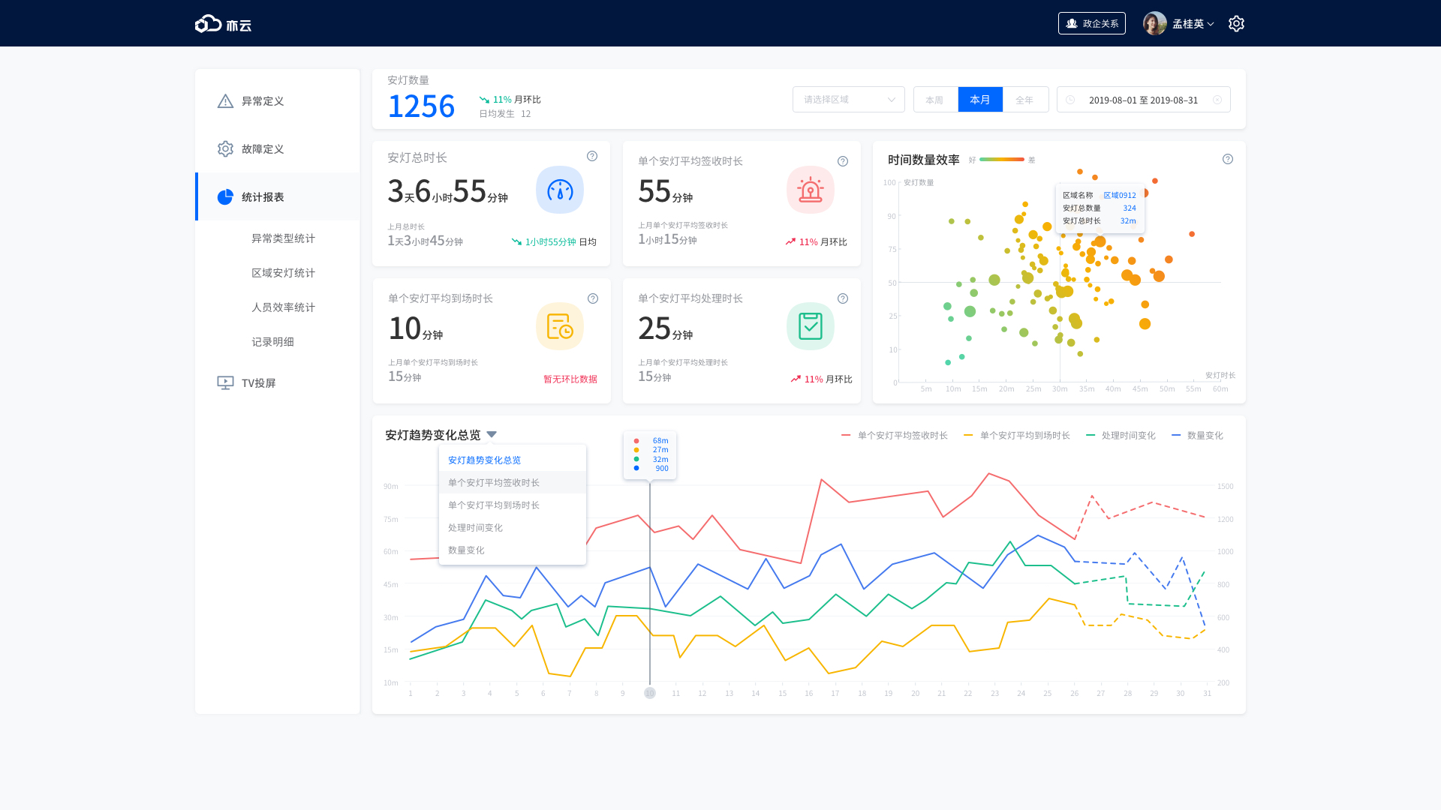Click the 故障定义 gear icon

[x=225, y=149]
